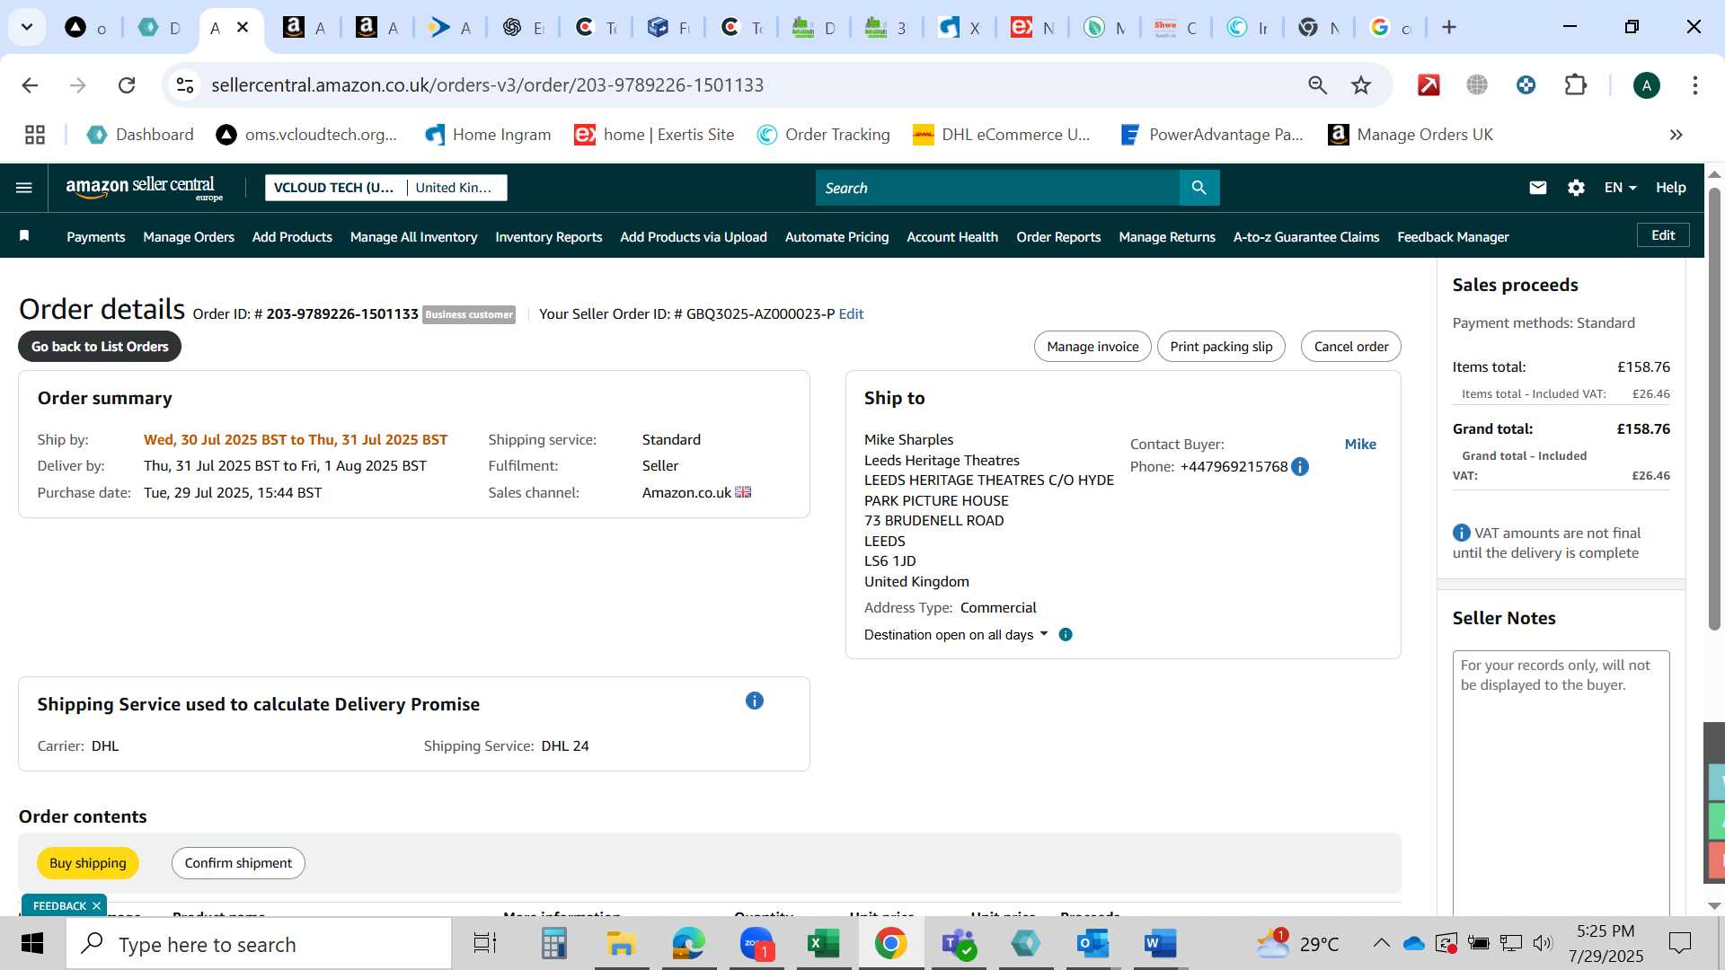1725x970 pixels.
Task: Click info icon next to VAT amounts note
Action: (1462, 533)
